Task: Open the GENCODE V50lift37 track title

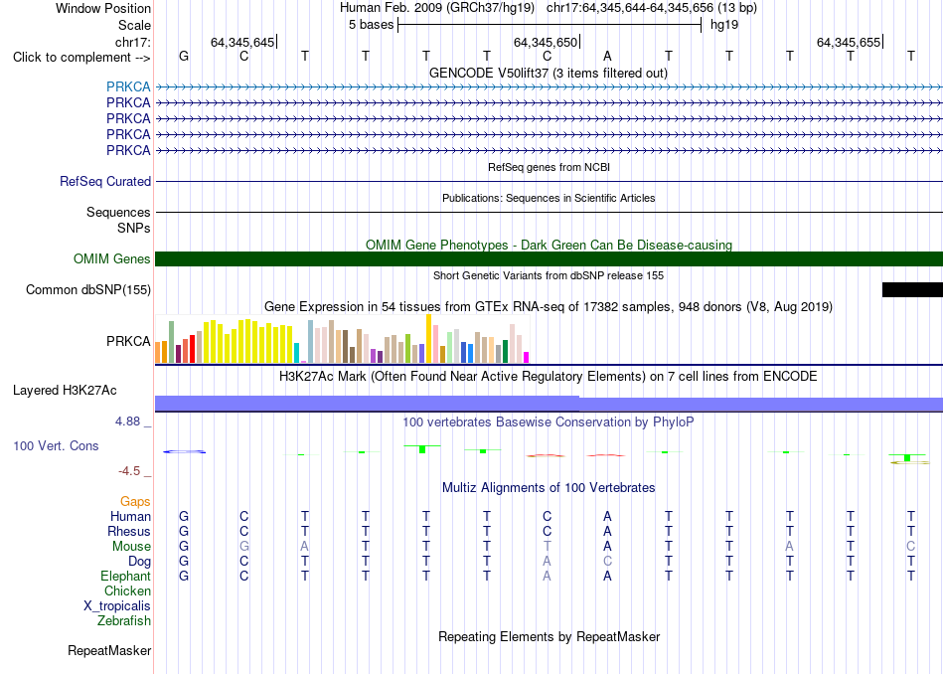Action: pyautogui.click(x=549, y=73)
